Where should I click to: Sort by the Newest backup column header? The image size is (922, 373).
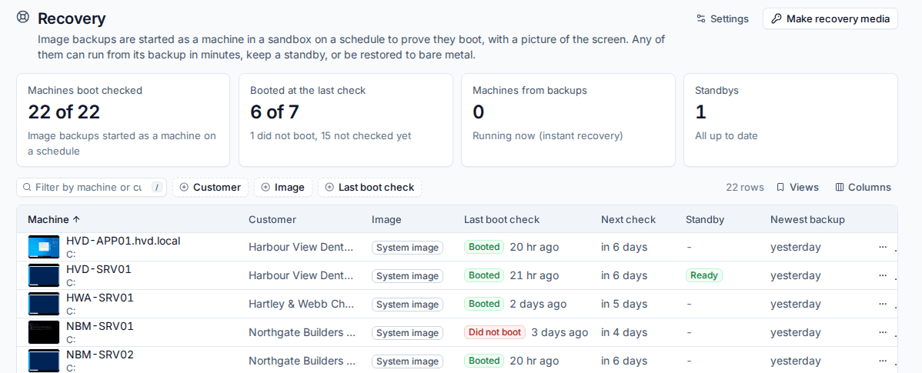807,220
